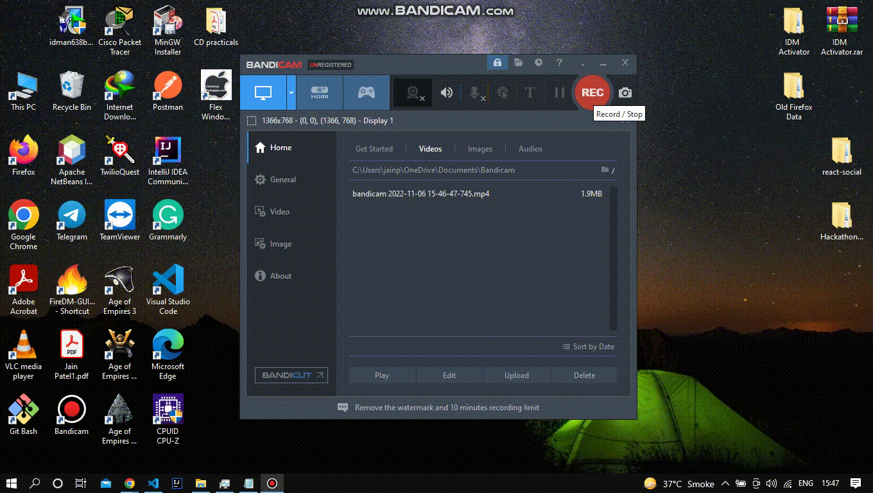Open the Sort by Date menu
The width and height of the screenshot is (873, 493).
[588, 347]
